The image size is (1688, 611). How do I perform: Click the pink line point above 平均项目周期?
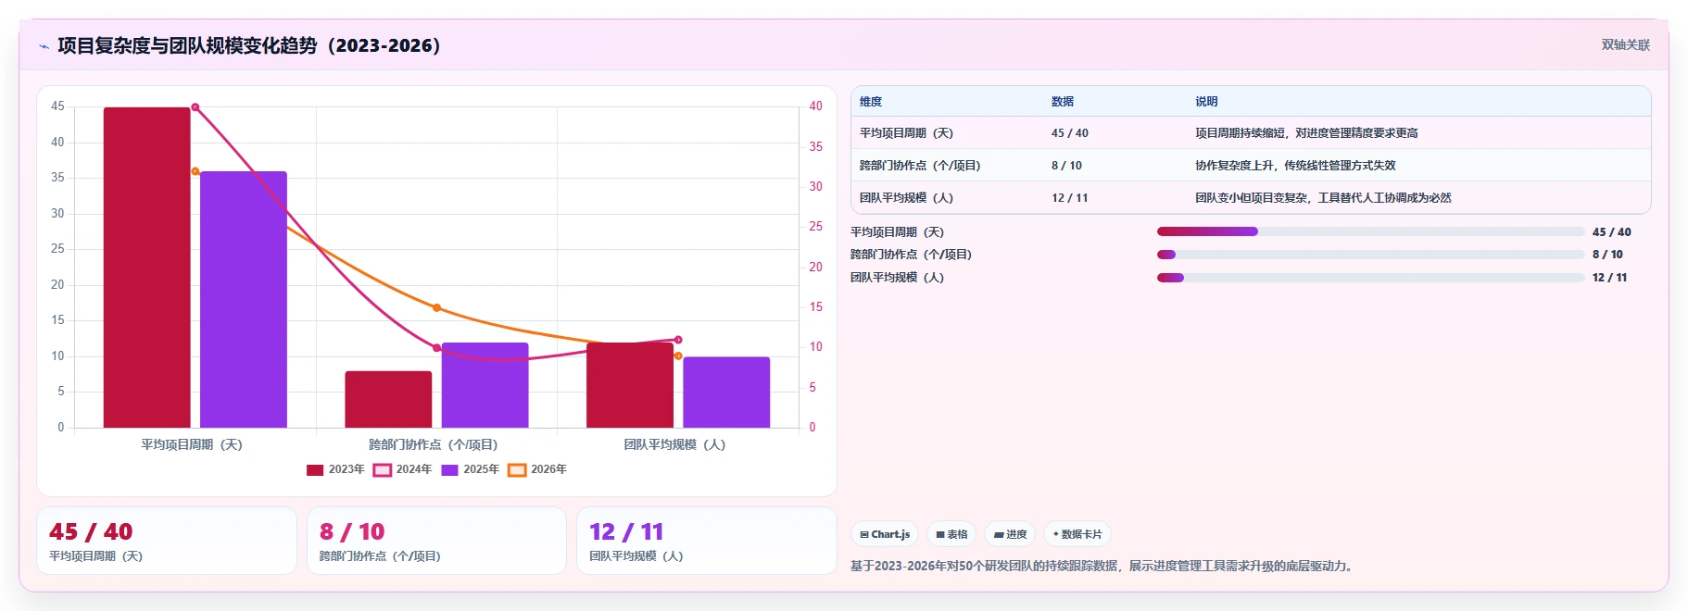point(195,107)
